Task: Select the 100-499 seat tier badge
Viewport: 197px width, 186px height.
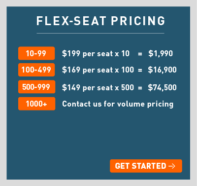Action: point(36,70)
